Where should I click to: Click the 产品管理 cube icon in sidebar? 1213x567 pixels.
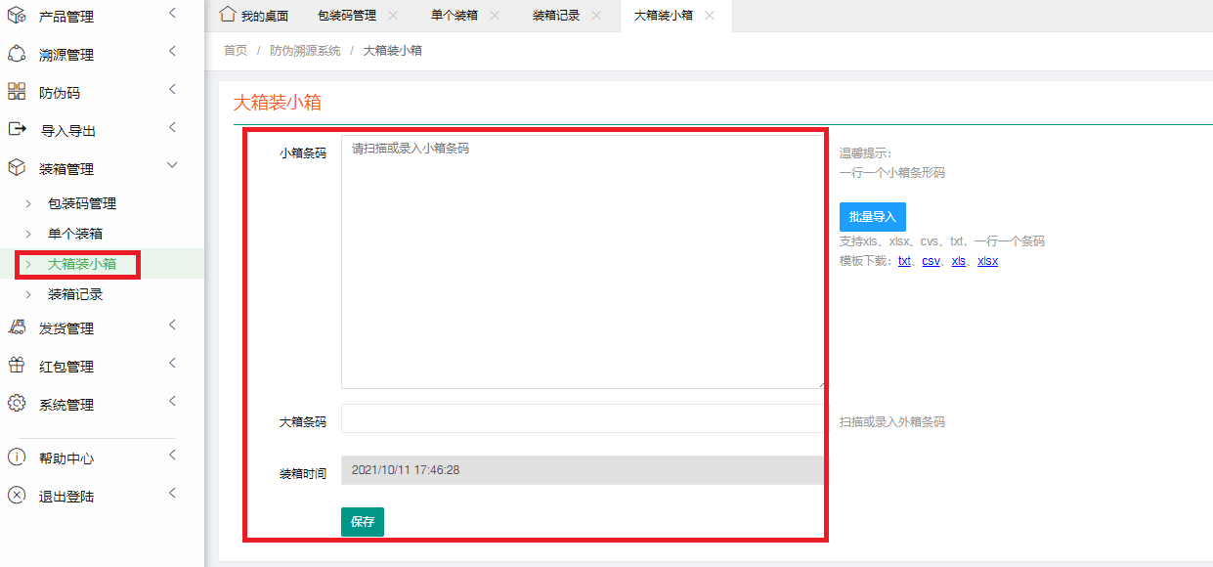17,16
